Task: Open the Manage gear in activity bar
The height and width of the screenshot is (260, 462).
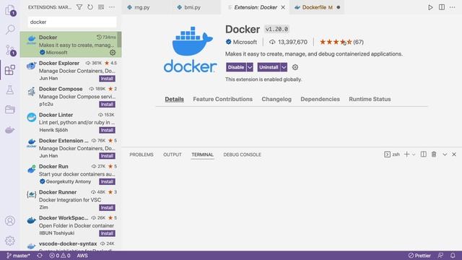Action: point(10,240)
